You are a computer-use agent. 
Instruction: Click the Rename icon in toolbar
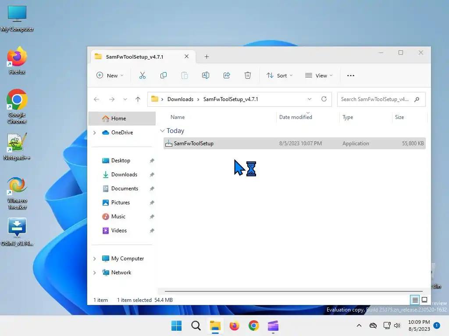click(206, 75)
